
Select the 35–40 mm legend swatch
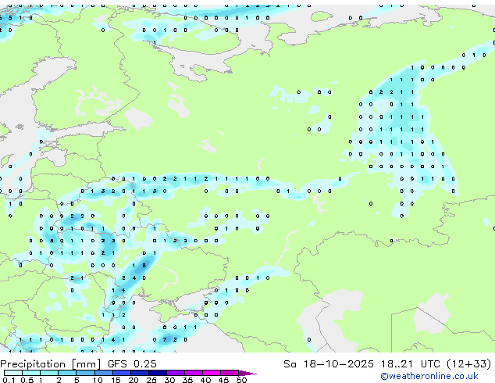(x=194, y=373)
